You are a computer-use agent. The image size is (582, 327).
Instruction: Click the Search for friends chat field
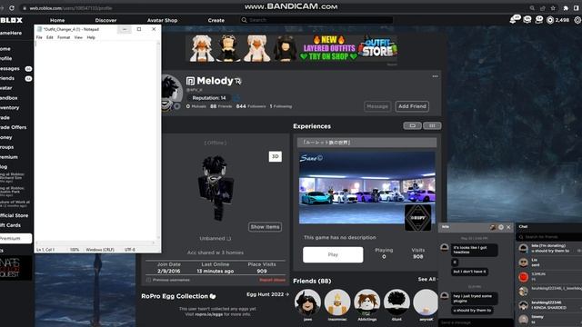tap(548, 236)
